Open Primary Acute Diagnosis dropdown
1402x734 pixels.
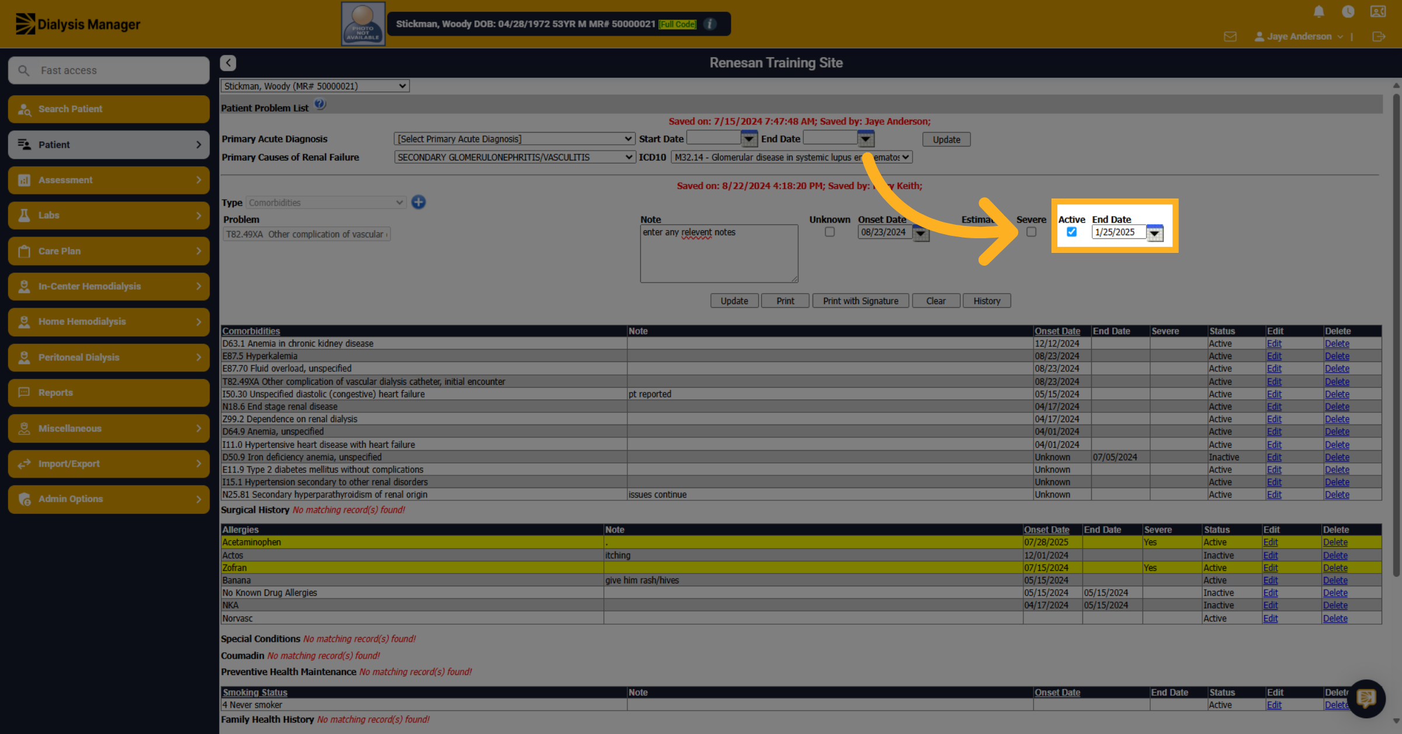(514, 139)
